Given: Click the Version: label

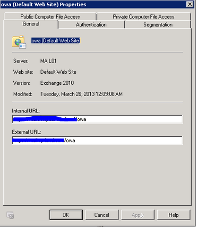Looking at the screenshot, I should coord(22,83).
